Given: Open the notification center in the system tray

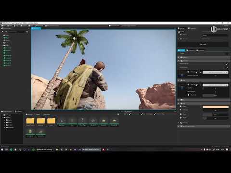Looking at the screenshot, I should point(227,149).
